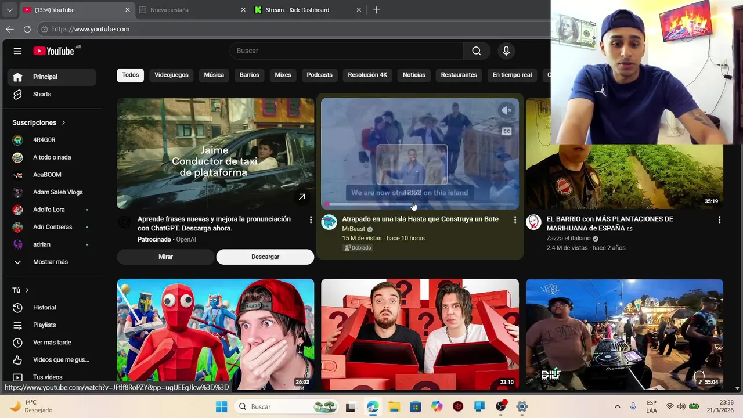
Task: Open the MrBeast video title link
Action: pyautogui.click(x=420, y=219)
